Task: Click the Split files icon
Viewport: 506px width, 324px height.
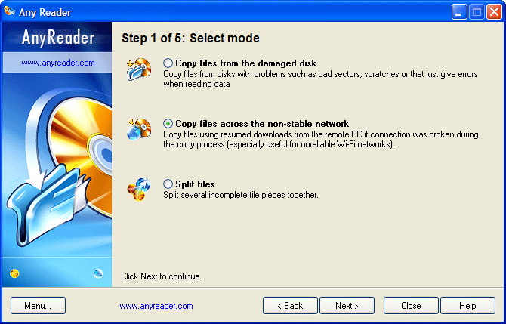Action: (139, 188)
